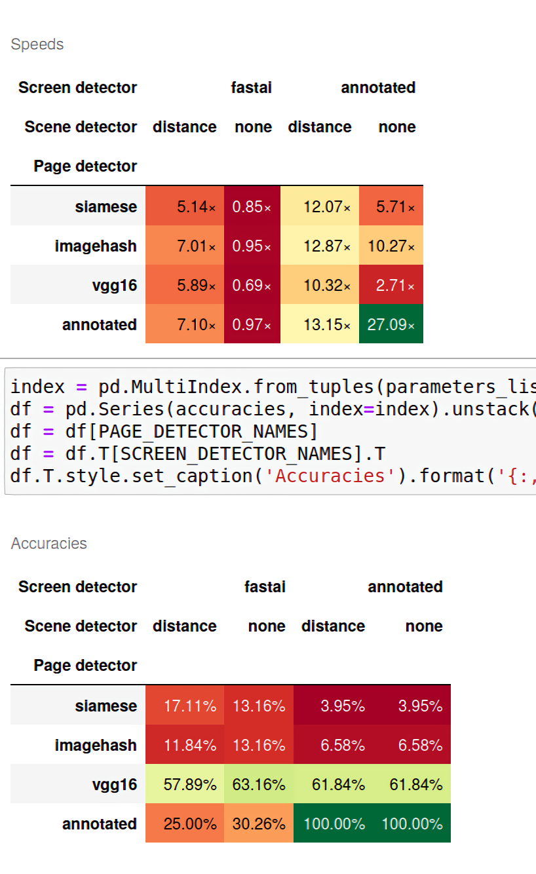Click 'fastai' column header in Accuracies table
The width and height of the screenshot is (536, 874).
(x=265, y=587)
